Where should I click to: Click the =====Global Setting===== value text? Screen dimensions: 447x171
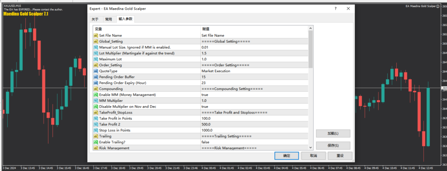226,41
